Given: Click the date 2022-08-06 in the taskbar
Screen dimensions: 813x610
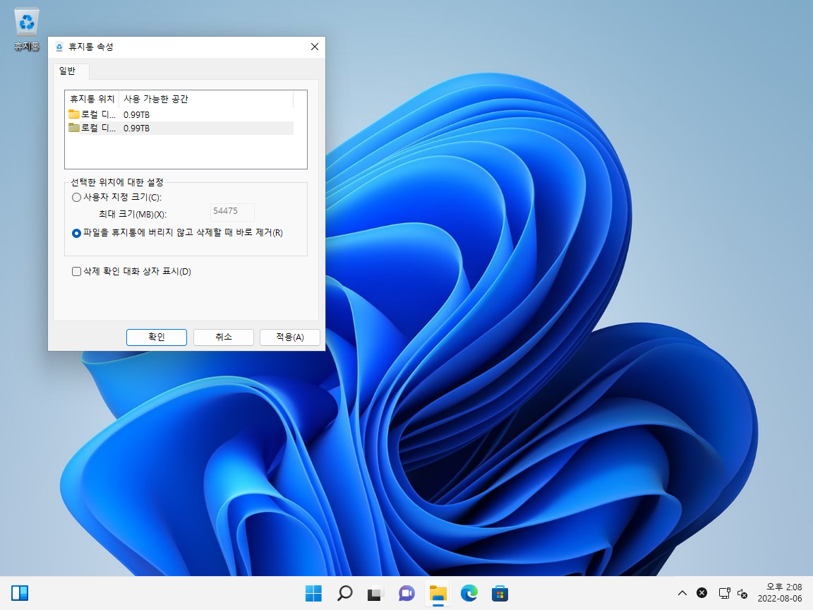Looking at the screenshot, I should click(x=780, y=599).
